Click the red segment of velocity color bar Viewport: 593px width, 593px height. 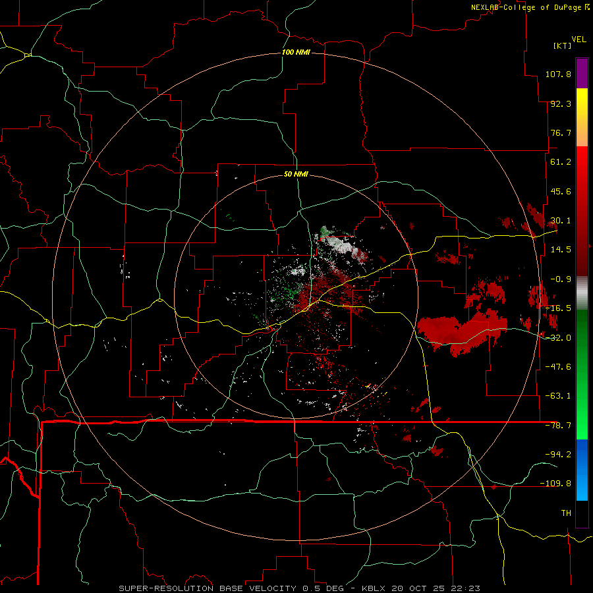tap(582, 211)
